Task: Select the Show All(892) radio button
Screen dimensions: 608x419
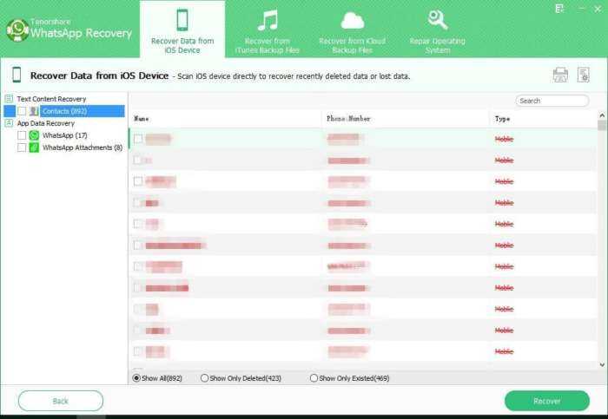Action: 136,378
